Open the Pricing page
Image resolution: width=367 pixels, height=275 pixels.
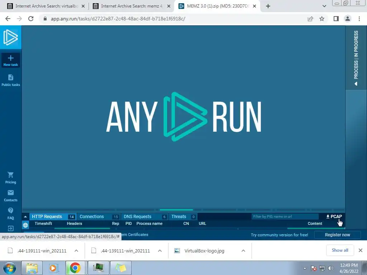click(x=10, y=178)
